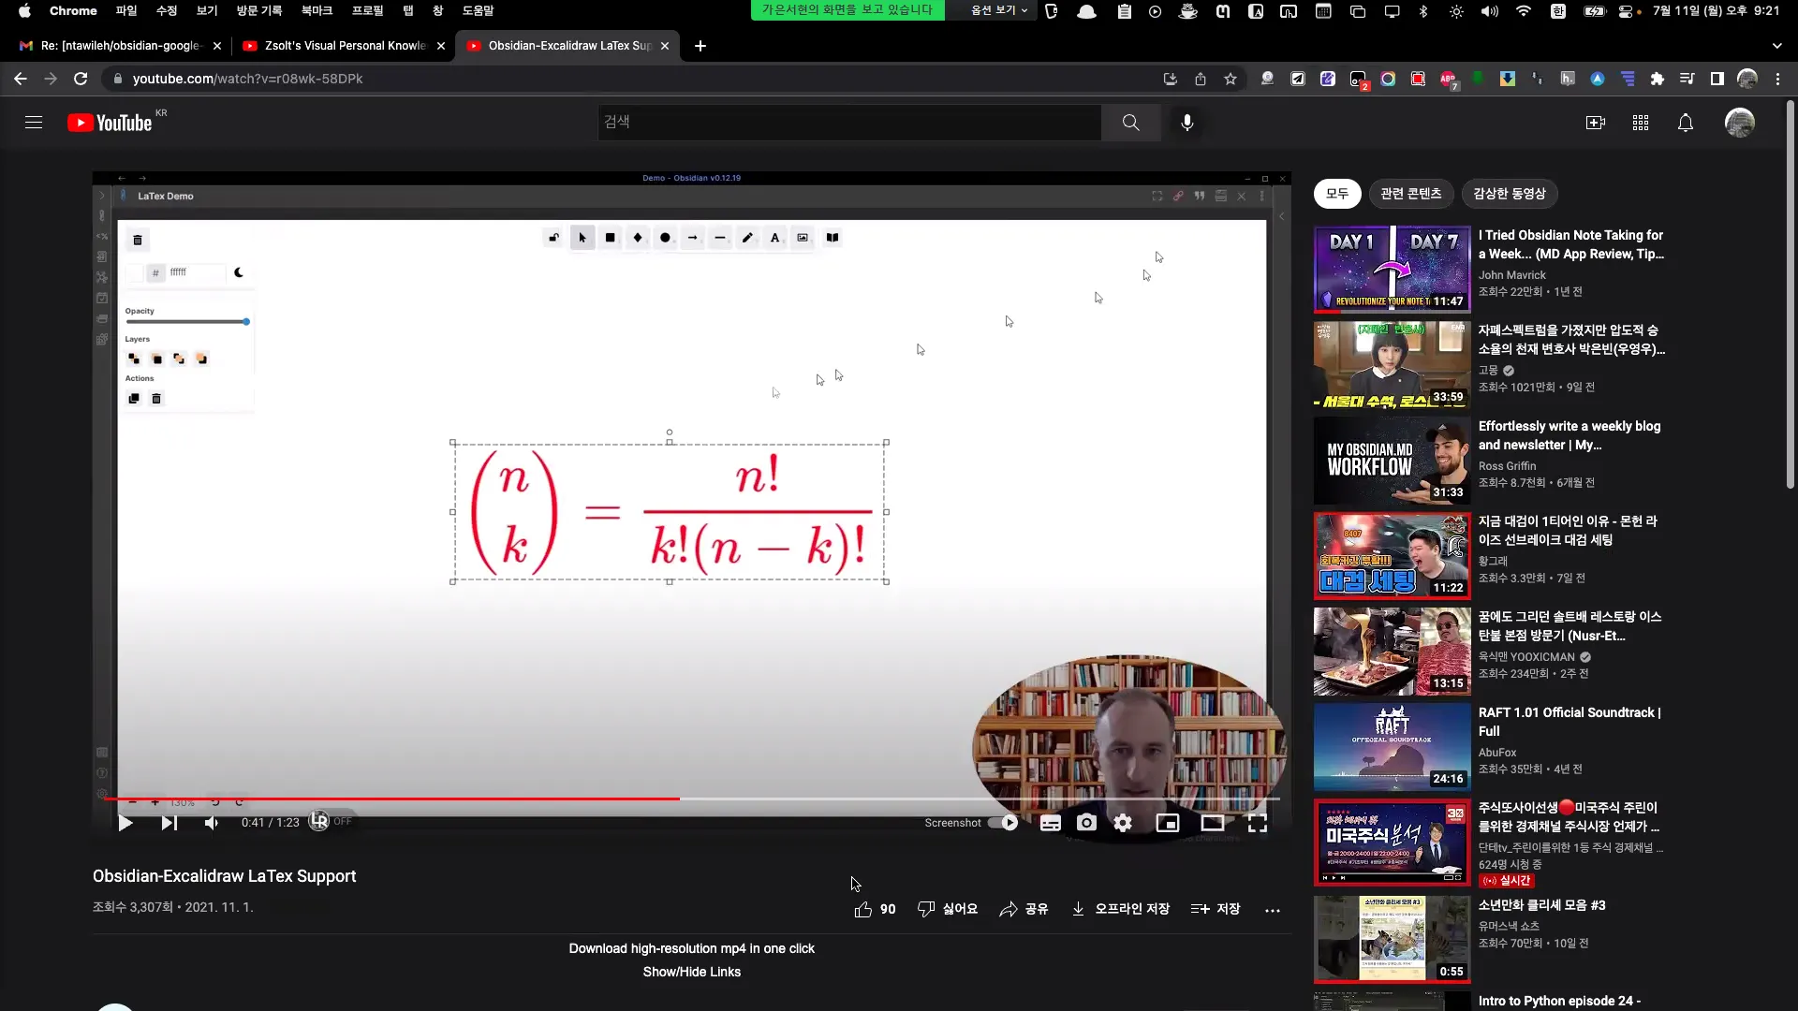Viewport: 1798px width, 1011px height.
Task: Open YouTube notifications bell
Action: [x=1685, y=123]
